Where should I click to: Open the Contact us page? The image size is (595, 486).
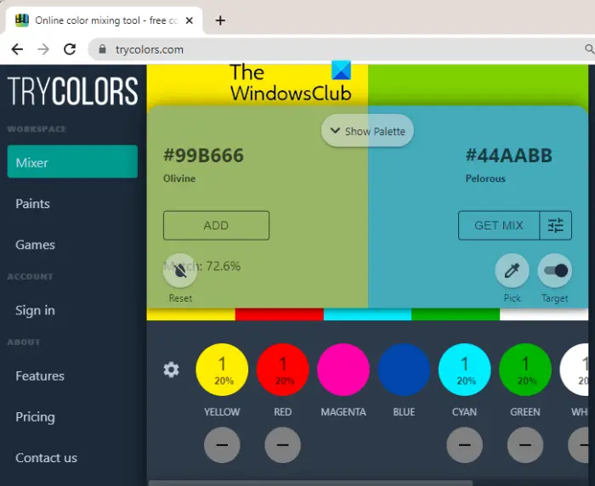(x=46, y=458)
